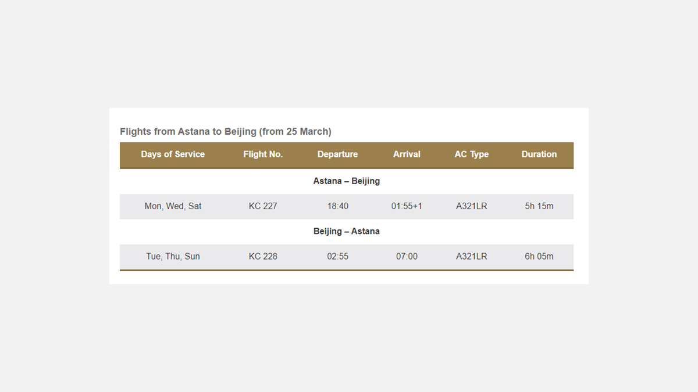Click the Tue, Thu, Sun cell
Image resolution: width=698 pixels, height=392 pixels.
pyautogui.click(x=173, y=256)
